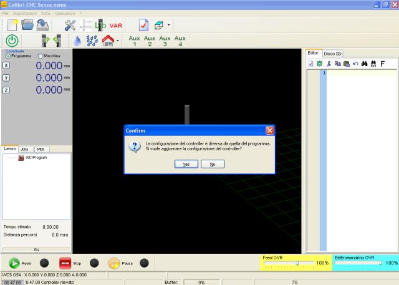This screenshot has height=285, width=399.
Task: Switch to the Disco SD tab
Action: 332,54
